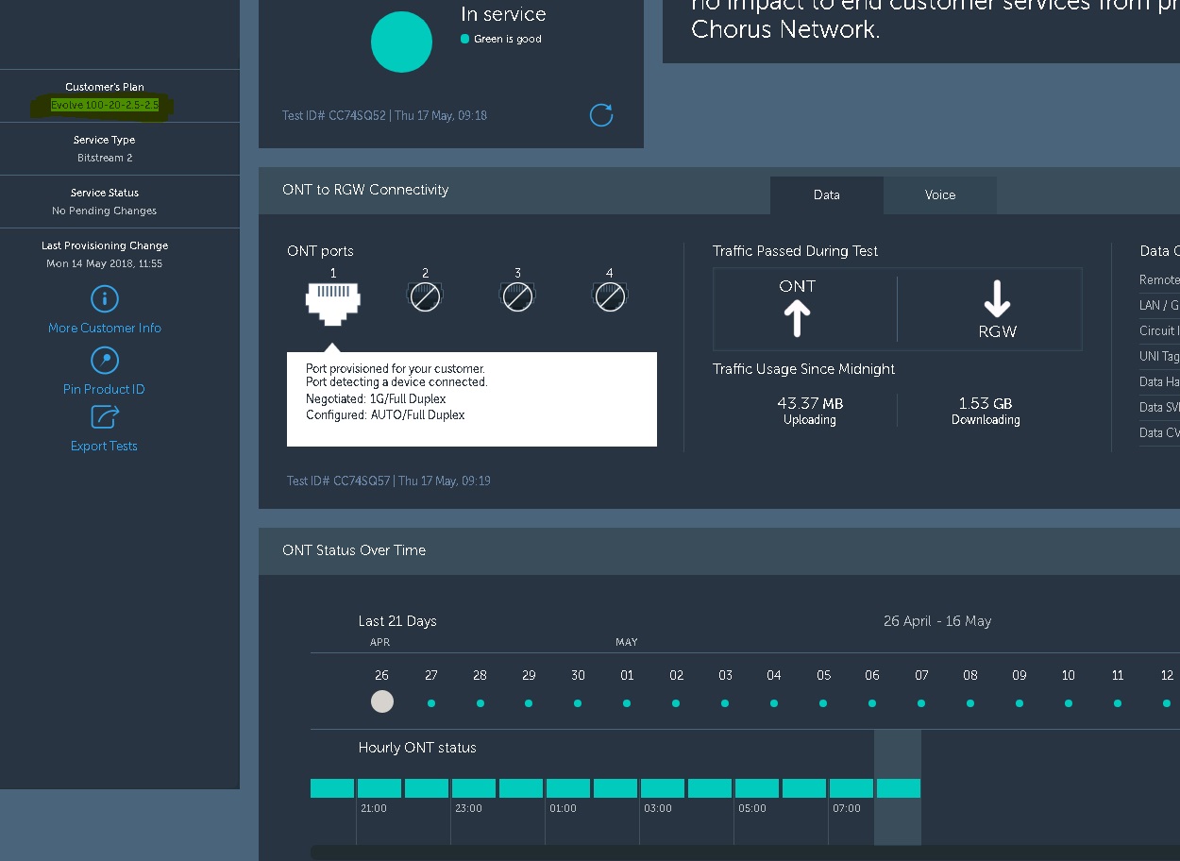Open the Export Tests link

[104, 447]
